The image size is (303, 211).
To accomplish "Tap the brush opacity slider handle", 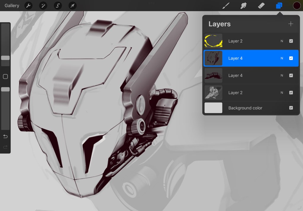I will pyautogui.click(x=5, y=89).
